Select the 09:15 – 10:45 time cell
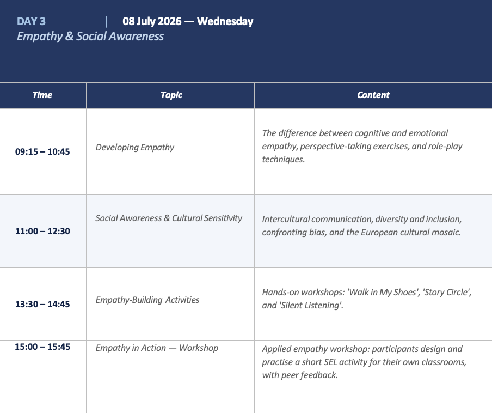 click(x=42, y=151)
